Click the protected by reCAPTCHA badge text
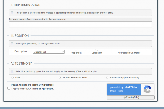 [x=123, y=87]
